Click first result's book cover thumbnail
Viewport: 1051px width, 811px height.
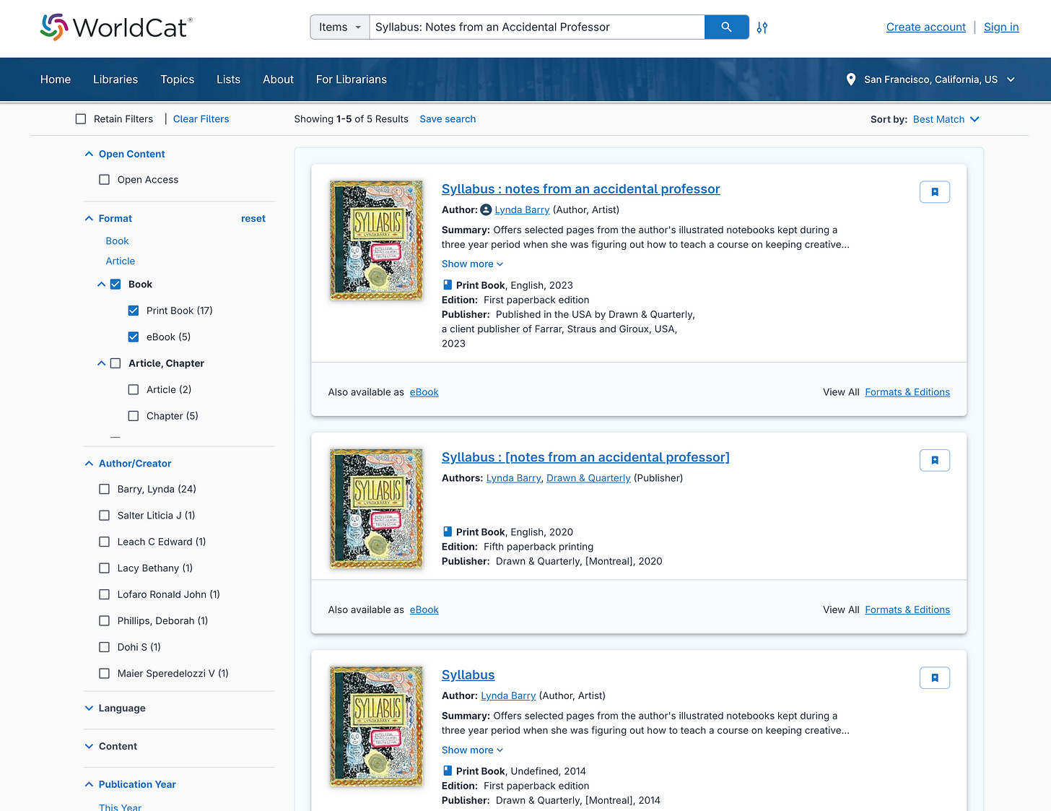tap(376, 240)
